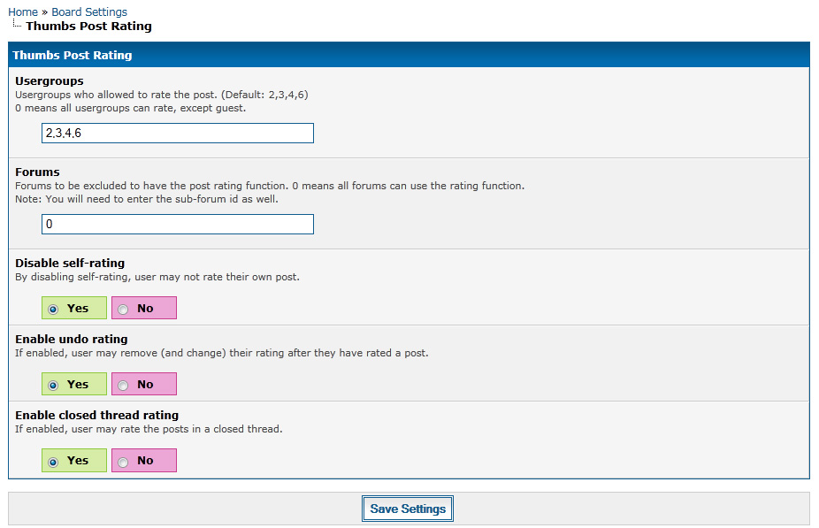Set Enable closed thread rating to Yes
819x528 pixels.
(x=54, y=461)
